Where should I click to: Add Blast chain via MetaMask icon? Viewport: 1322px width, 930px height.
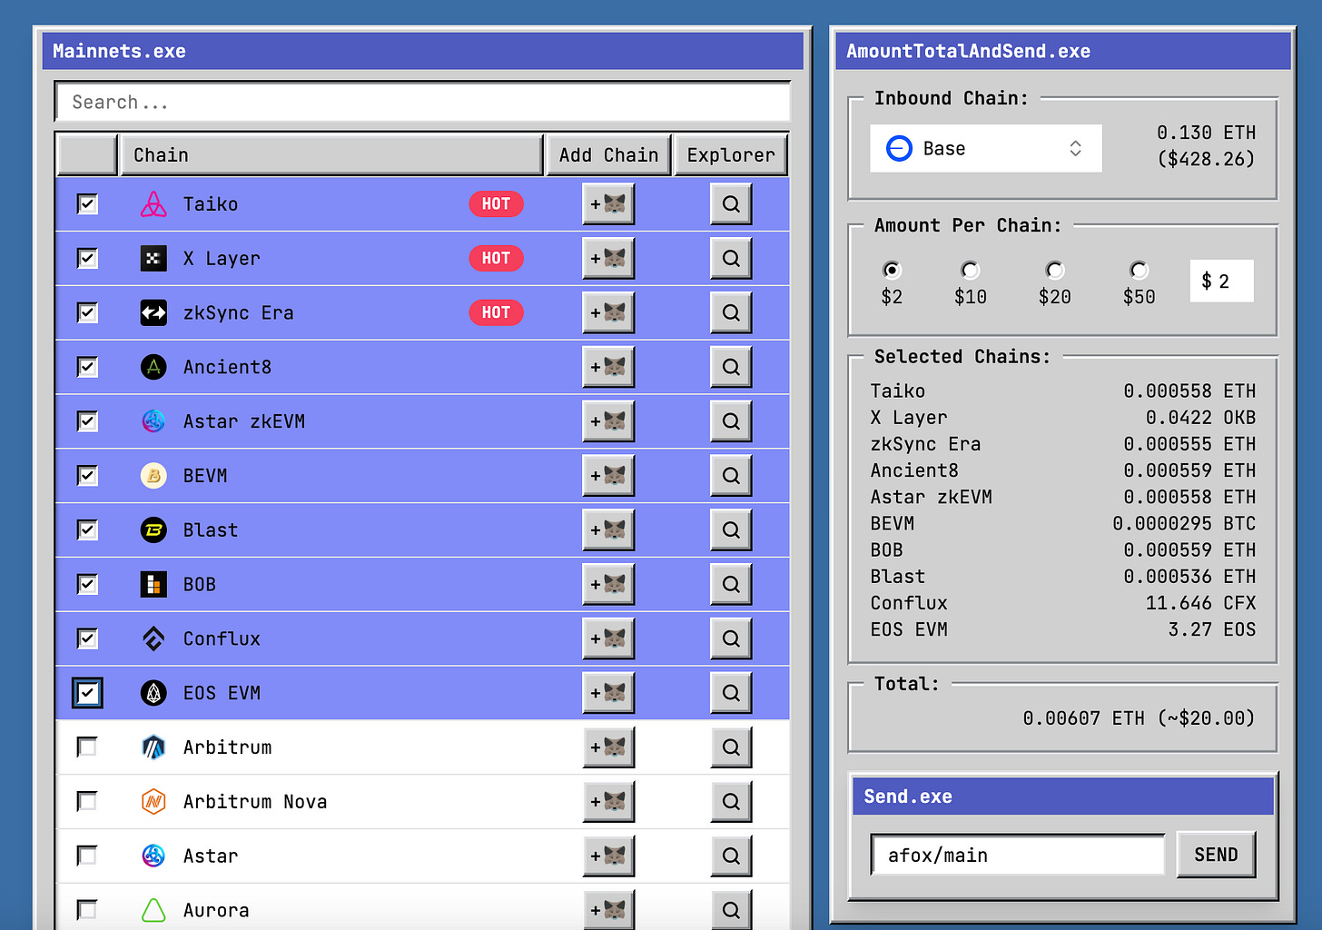coord(608,530)
